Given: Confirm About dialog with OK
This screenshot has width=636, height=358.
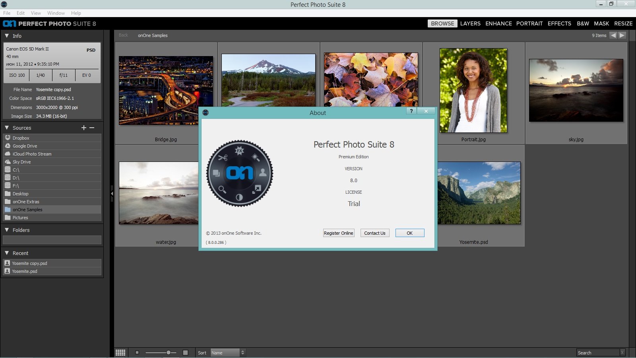Looking at the screenshot, I should [410, 233].
